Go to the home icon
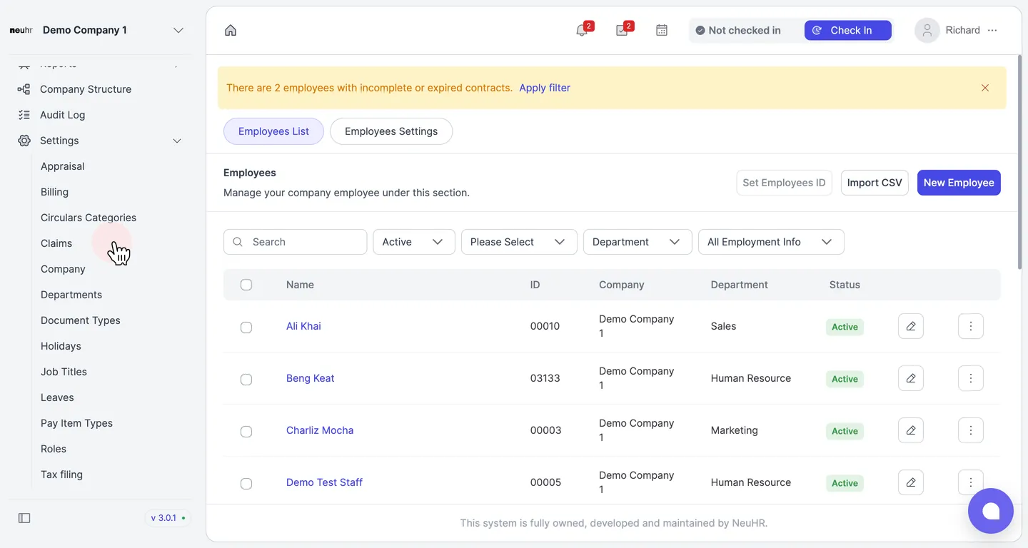Image resolution: width=1028 pixels, height=548 pixels. [231, 30]
